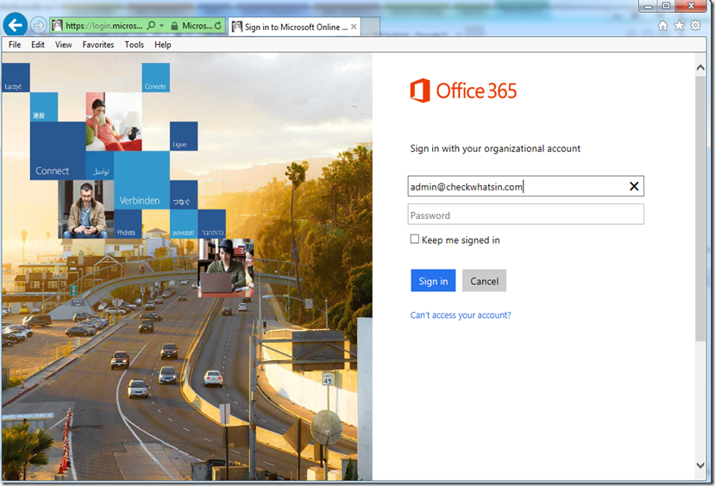The image size is (715, 486).
Task: Click the photo of woman drinking coffee
Action: click(x=114, y=121)
